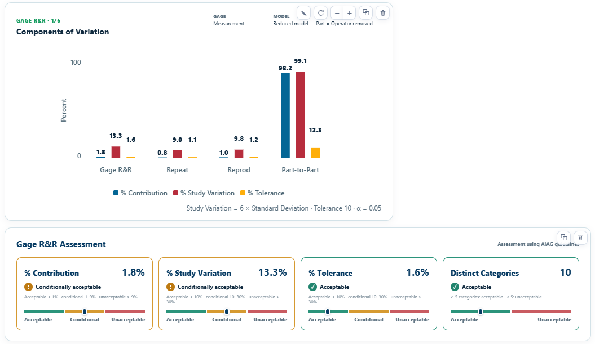The width and height of the screenshot is (595, 344).
Task: Copy the Gage R&R Assessment panel
Action: [x=564, y=238]
